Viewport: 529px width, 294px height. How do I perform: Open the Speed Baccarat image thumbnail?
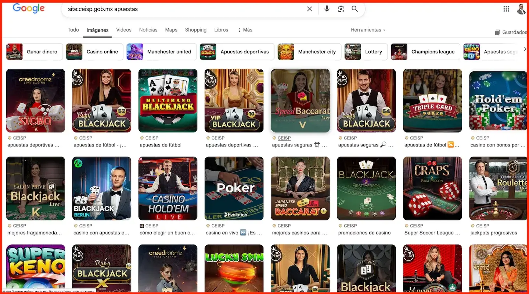pyautogui.click(x=300, y=100)
